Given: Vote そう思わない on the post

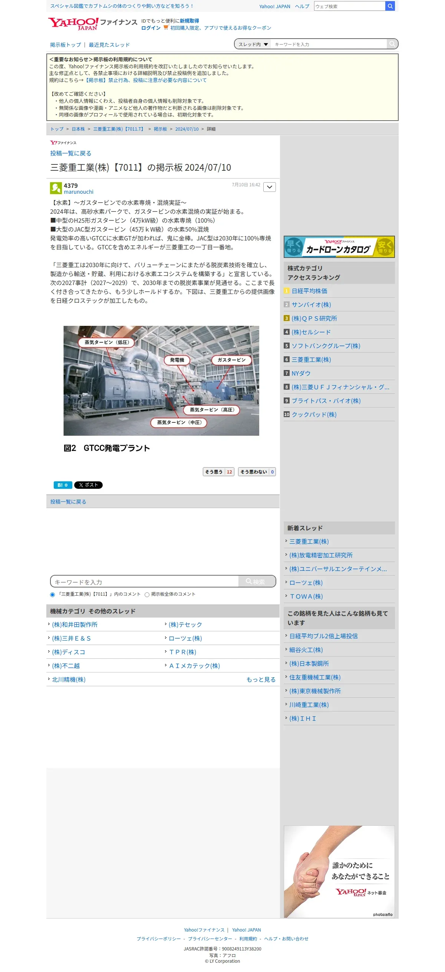Looking at the screenshot, I should click(x=257, y=472).
